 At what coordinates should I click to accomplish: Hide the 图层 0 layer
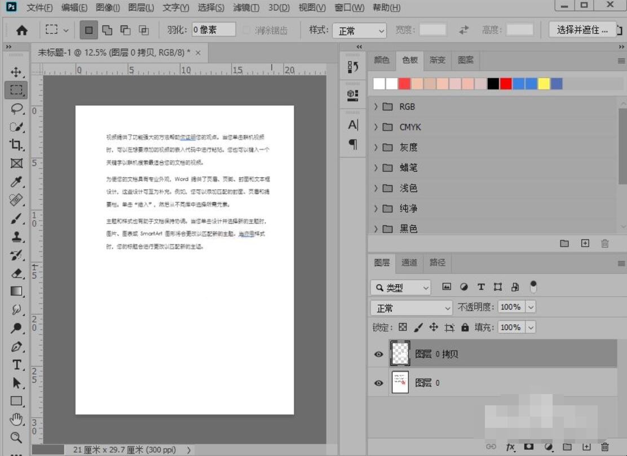(x=378, y=383)
